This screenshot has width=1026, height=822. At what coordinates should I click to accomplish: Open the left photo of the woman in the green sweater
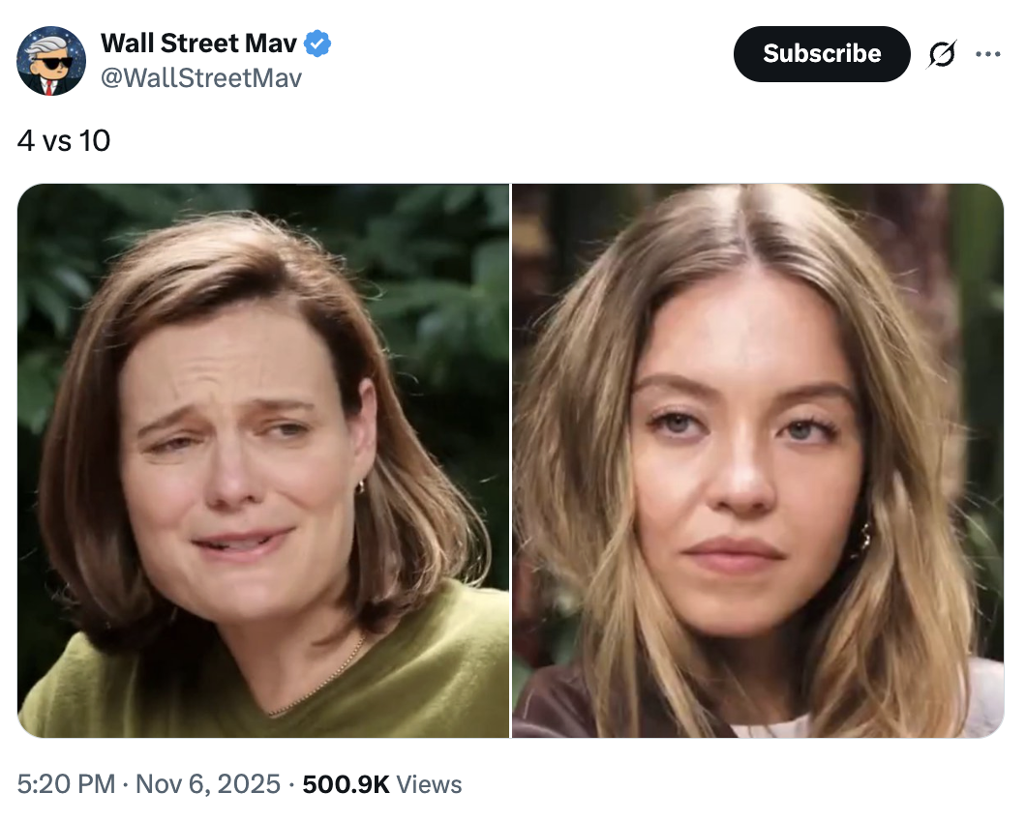[263, 460]
